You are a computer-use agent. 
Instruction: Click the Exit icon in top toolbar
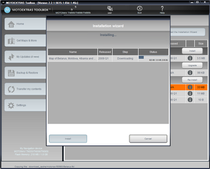(x=140, y=8)
